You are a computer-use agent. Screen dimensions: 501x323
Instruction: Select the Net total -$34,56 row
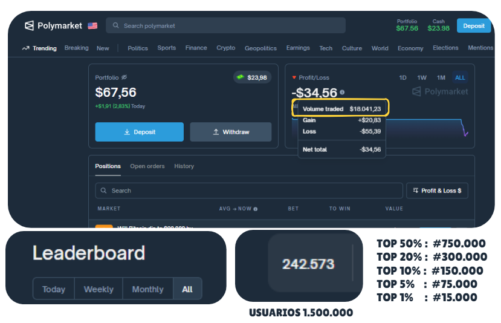point(341,149)
